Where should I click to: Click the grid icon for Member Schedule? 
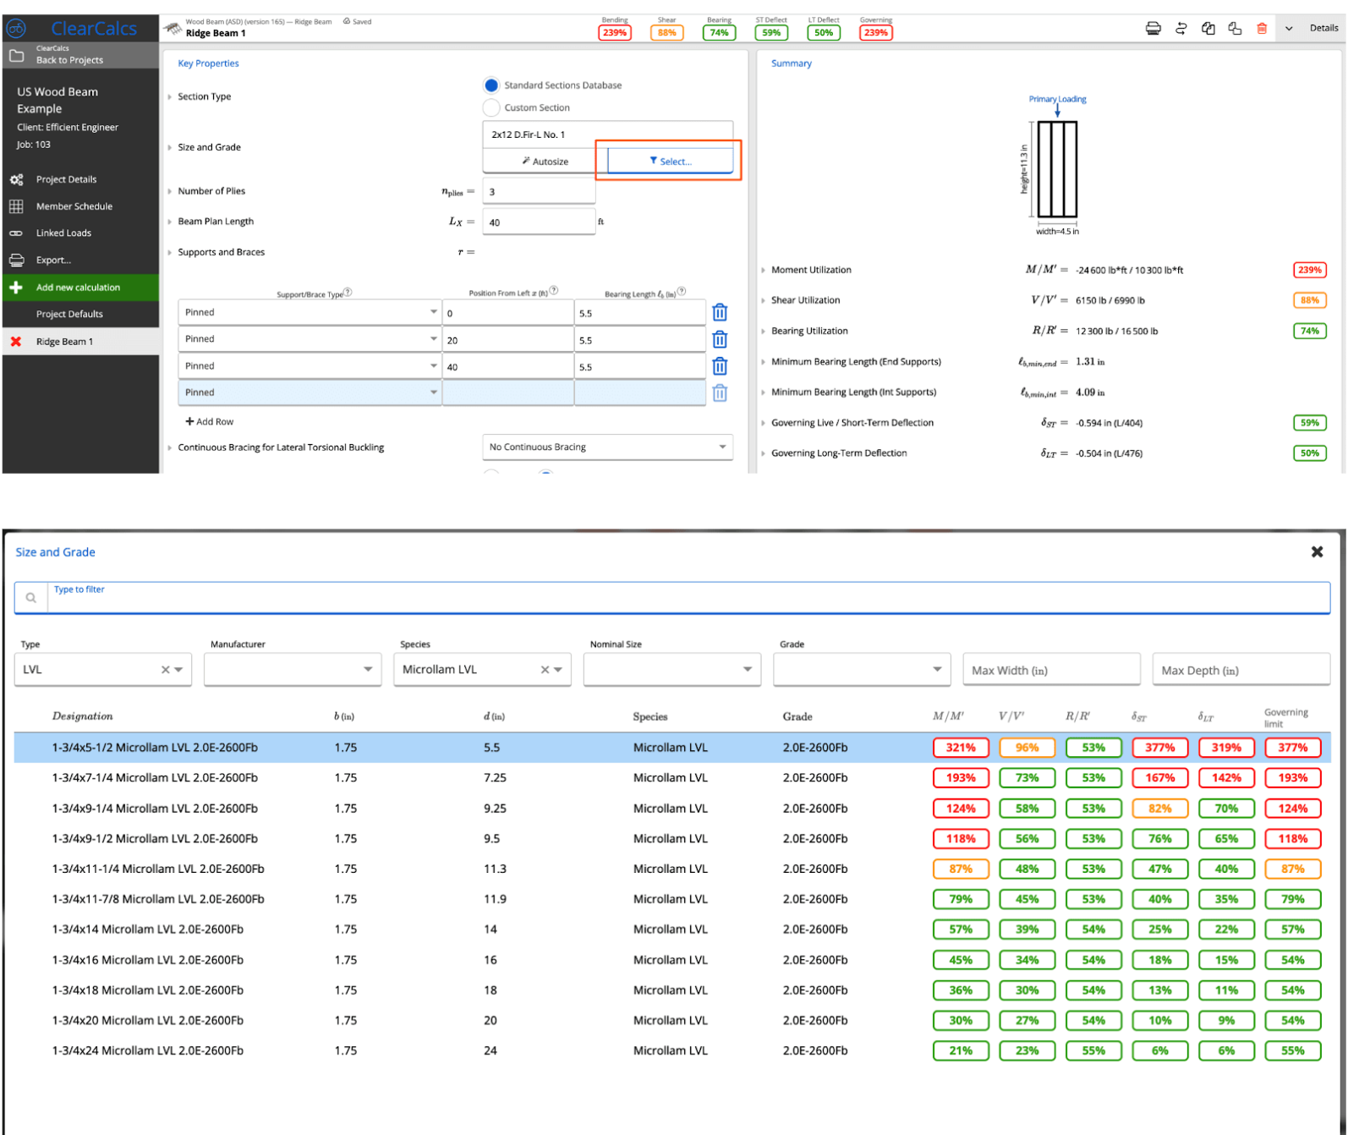point(16,206)
